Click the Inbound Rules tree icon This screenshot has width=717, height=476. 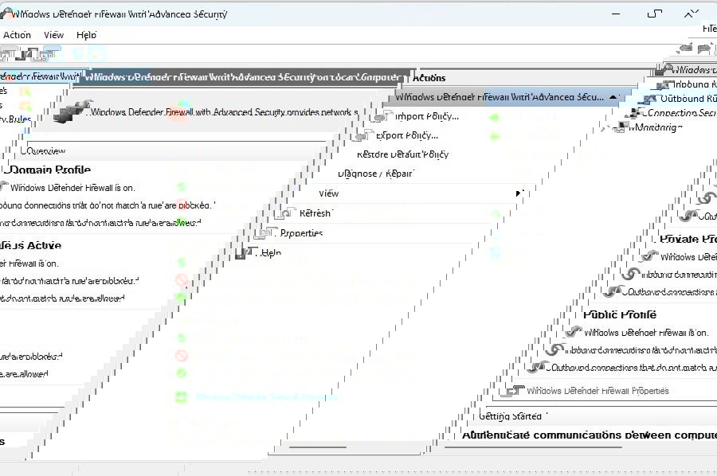665,84
